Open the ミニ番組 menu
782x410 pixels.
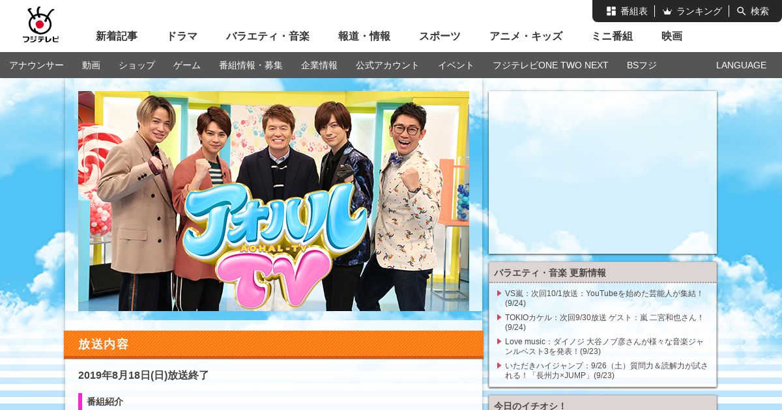(612, 36)
